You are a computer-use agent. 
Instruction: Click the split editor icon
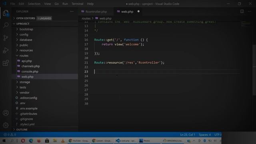click(242, 11)
